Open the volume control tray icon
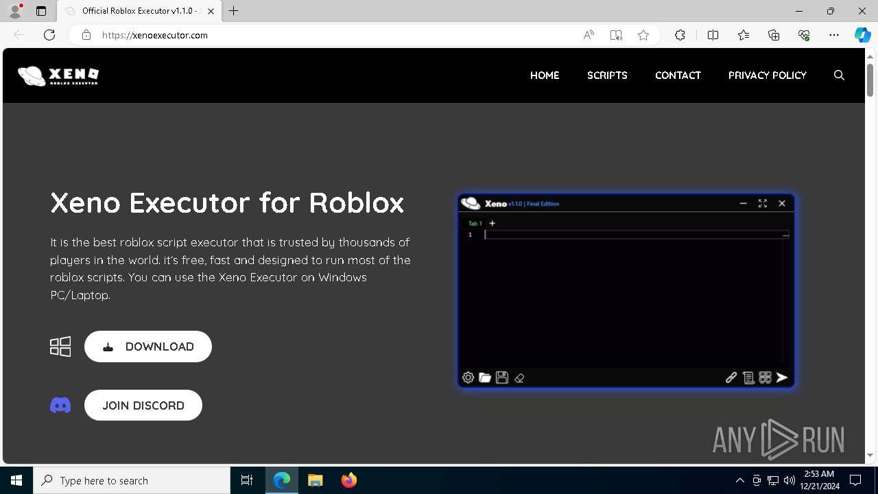Image resolution: width=878 pixels, height=494 pixels. pyautogui.click(x=790, y=480)
